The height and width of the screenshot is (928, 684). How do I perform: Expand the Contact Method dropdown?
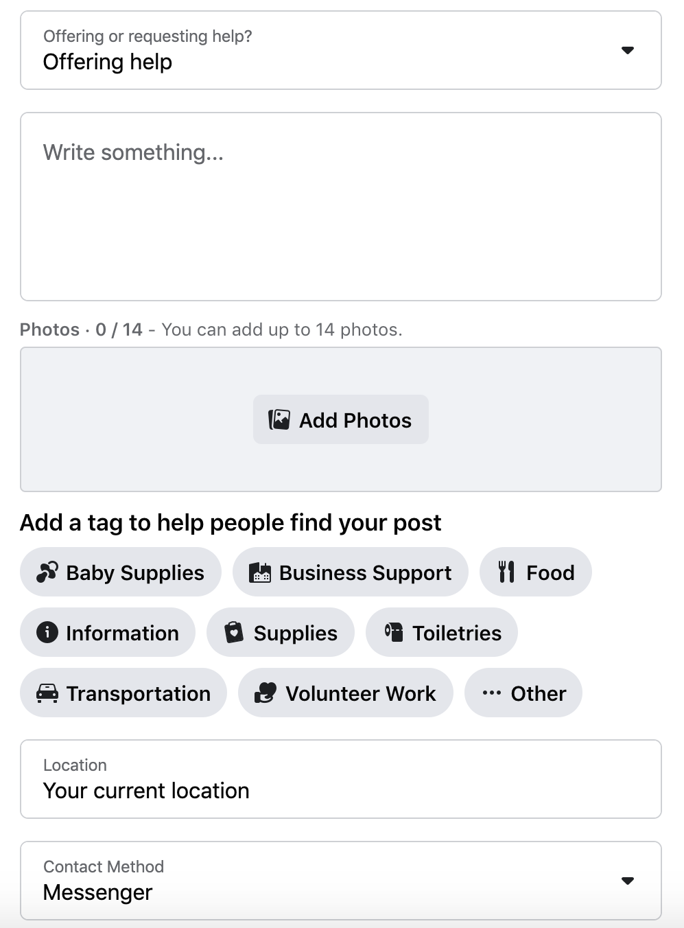340,881
